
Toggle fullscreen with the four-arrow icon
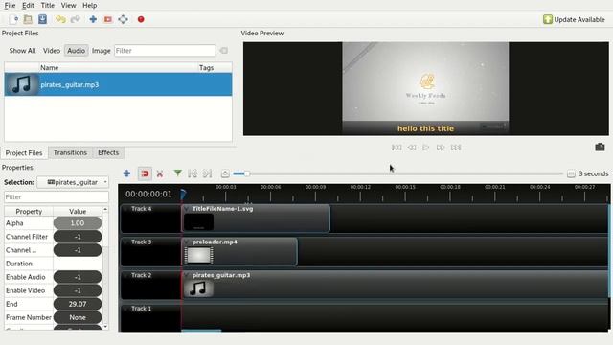(123, 19)
